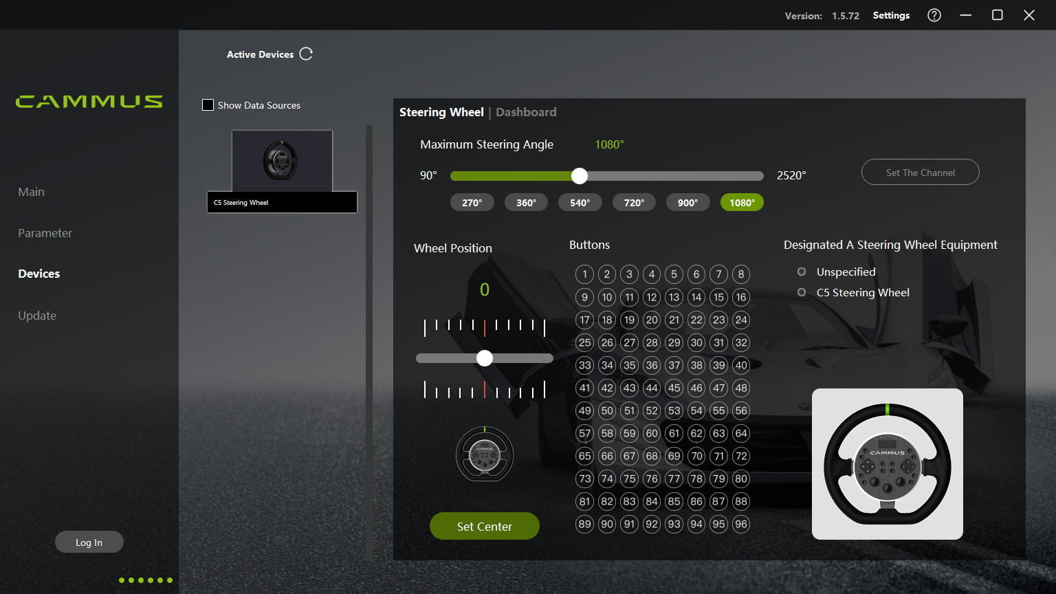Click button indicator 33
This screenshot has width=1056, height=594.
tap(584, 365)
